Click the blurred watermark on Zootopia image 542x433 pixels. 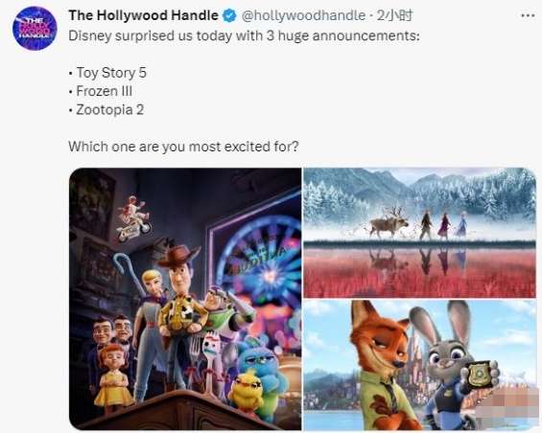coord(507,406)
